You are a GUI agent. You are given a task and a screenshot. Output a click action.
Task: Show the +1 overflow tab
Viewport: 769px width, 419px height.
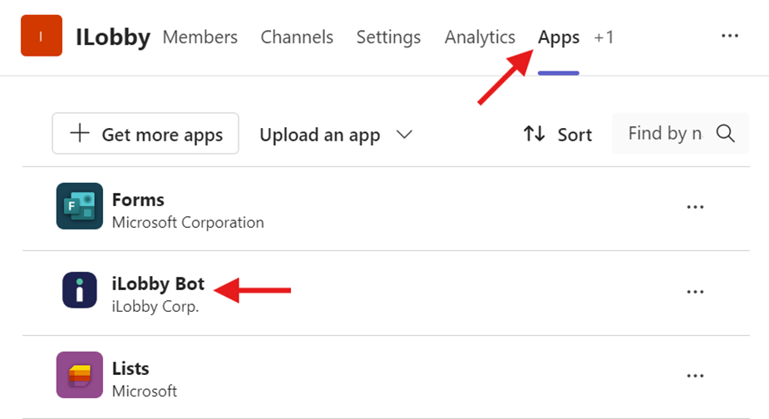(604, 37)
